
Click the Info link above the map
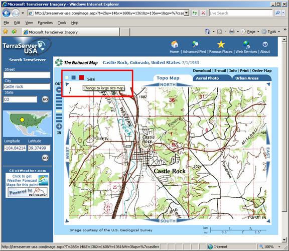coord(233,71)
